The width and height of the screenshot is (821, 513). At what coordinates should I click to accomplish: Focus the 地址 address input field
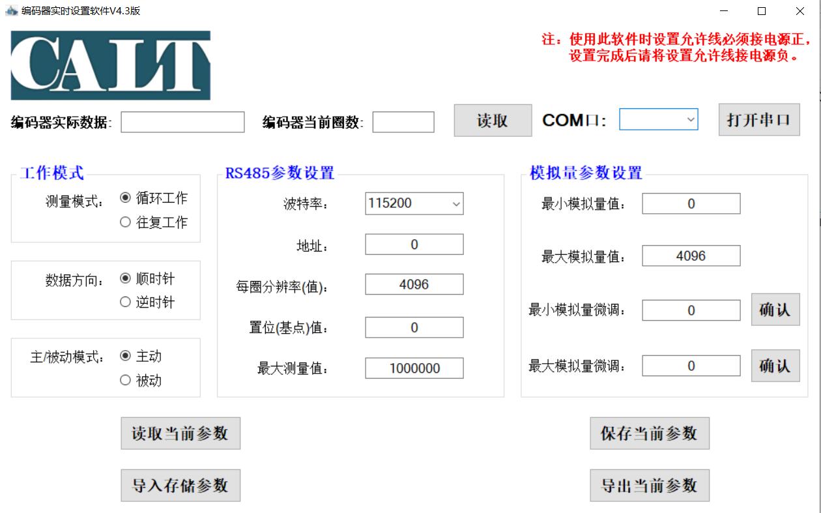click(x=414, y=244)
